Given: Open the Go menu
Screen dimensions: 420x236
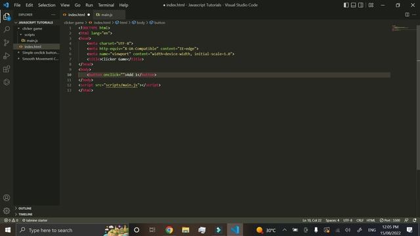Looking at the screenshot, I should [x=77, y=5].
